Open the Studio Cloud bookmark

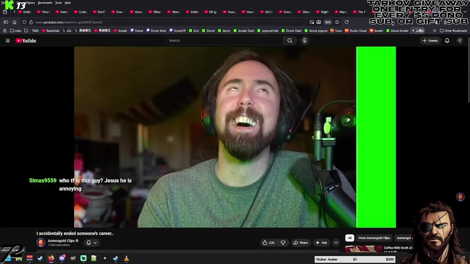tap(355, 31)
